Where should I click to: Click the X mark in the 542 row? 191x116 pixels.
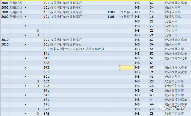click(25, 68)
